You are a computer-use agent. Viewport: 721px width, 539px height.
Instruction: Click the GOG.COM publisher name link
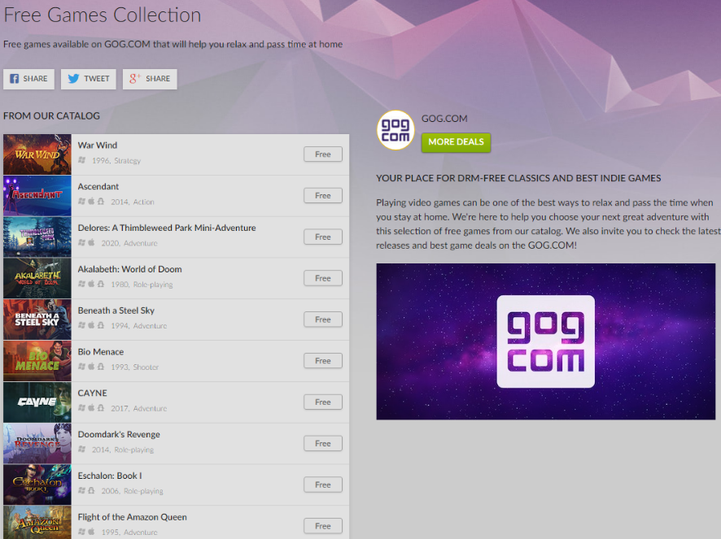coord(444,119)
